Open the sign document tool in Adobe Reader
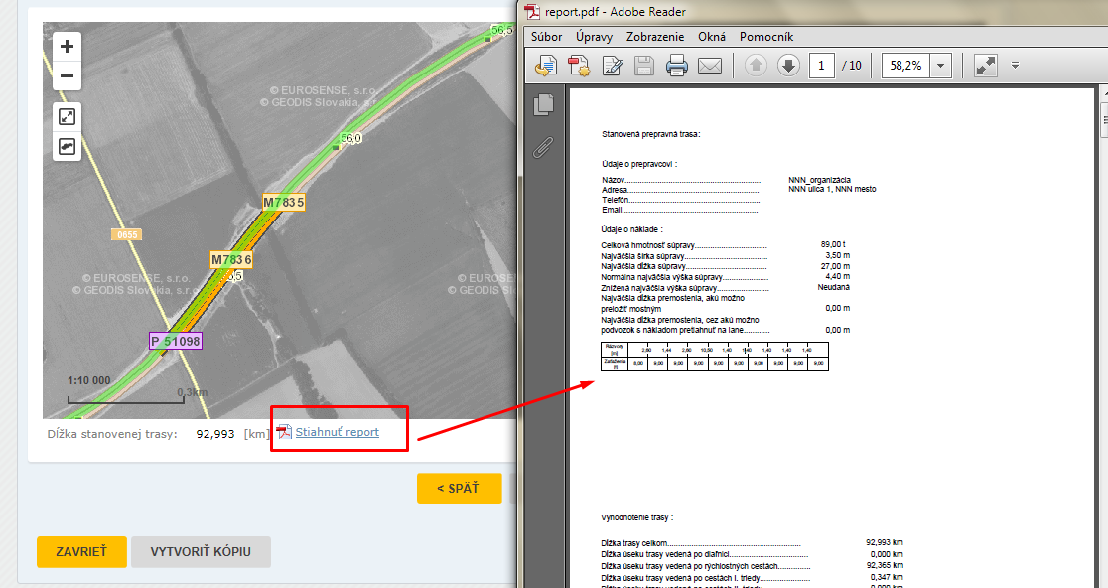This screenshot has height=588, width=1108. tap(612, 66)
